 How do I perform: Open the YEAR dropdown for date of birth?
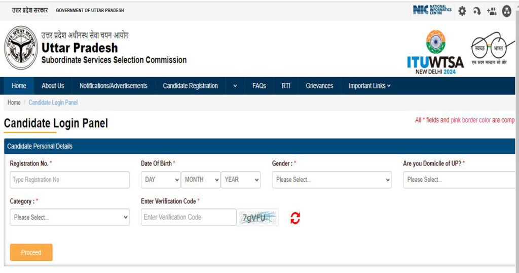point(241,180)
